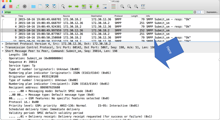Viewport: 220px width, 120px height.
Task: Go back to previous packet
Action: click(70, 6)
